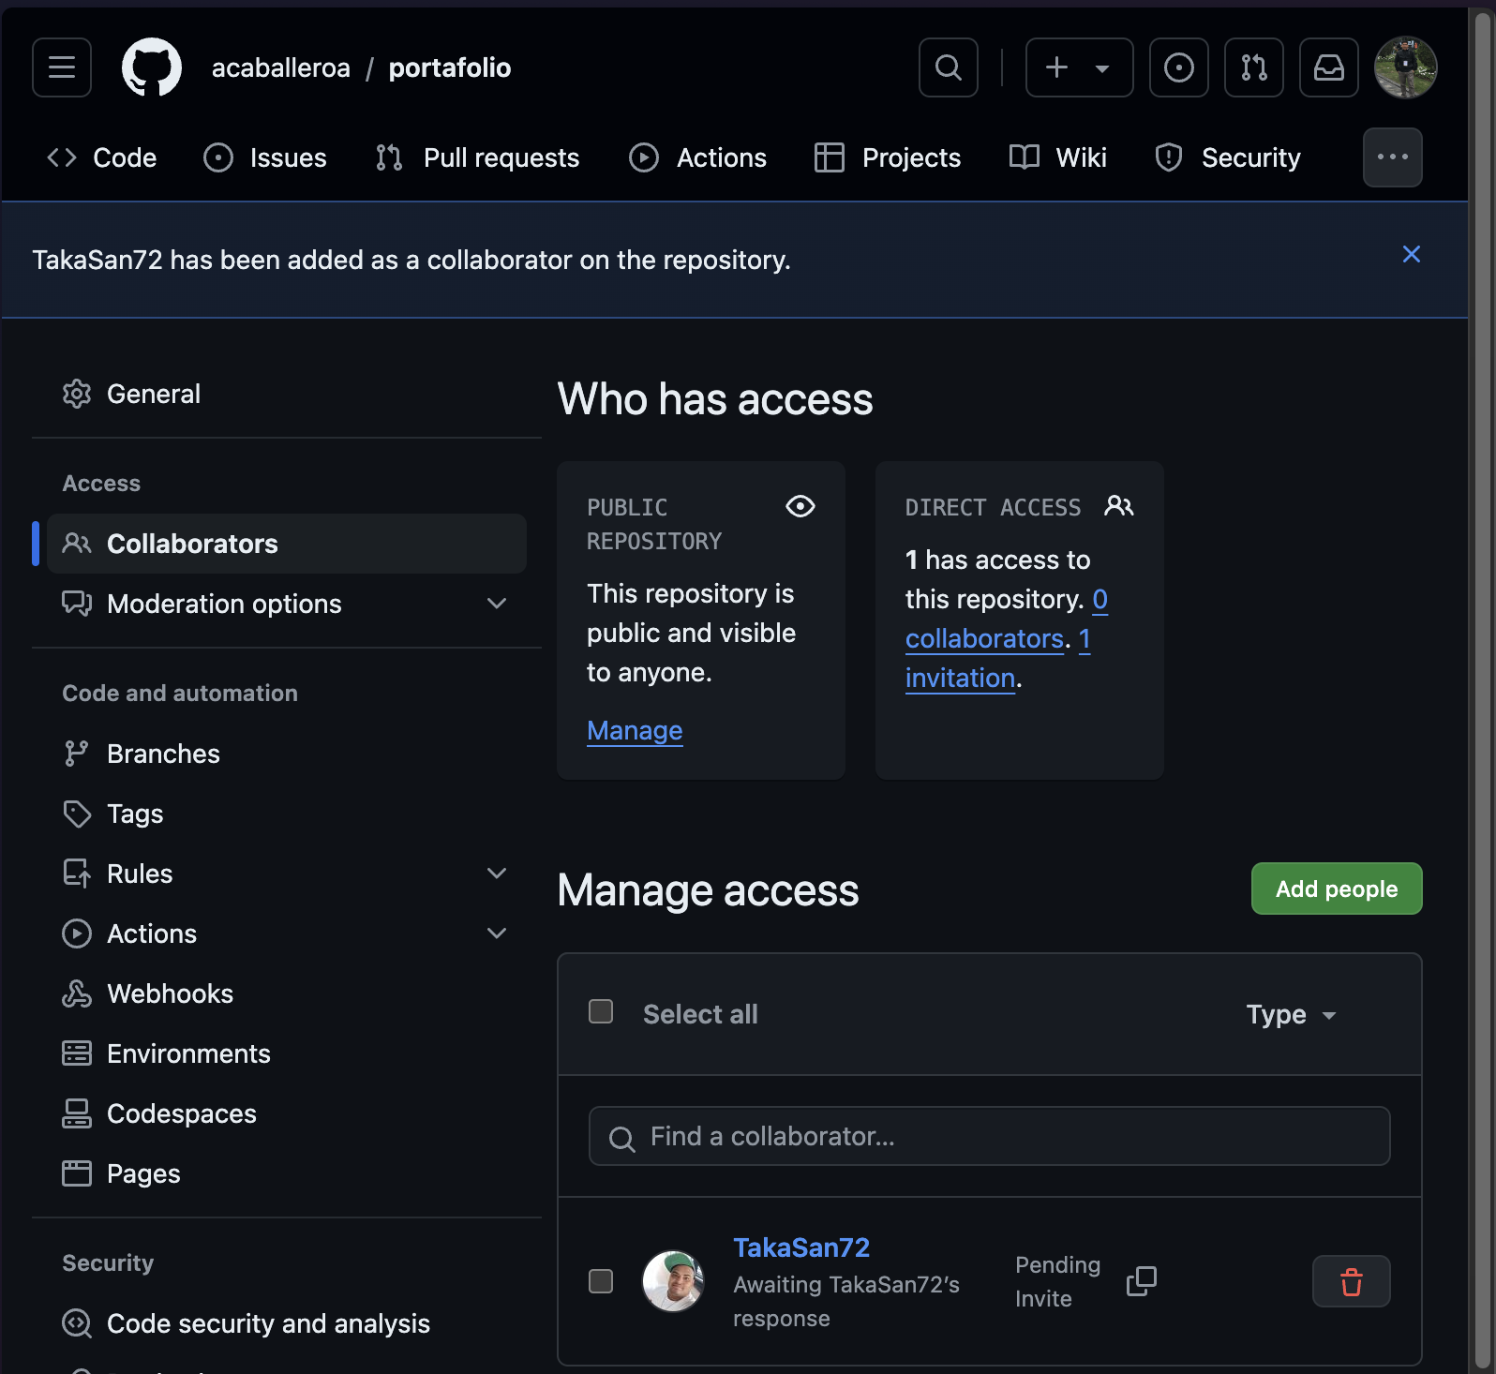Viewport: 1496px width, 1374px height.
Task: Open Environments settings
Action: 287,1053
